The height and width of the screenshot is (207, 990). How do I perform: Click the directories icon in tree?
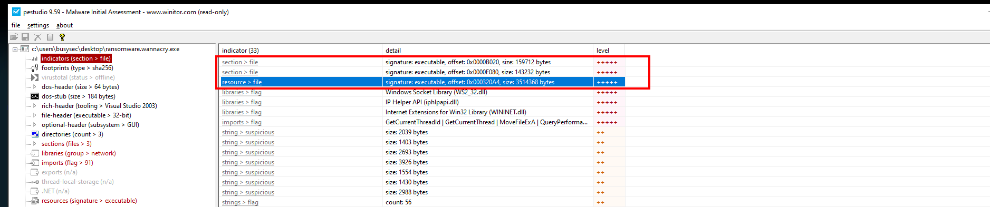[35, 134]
